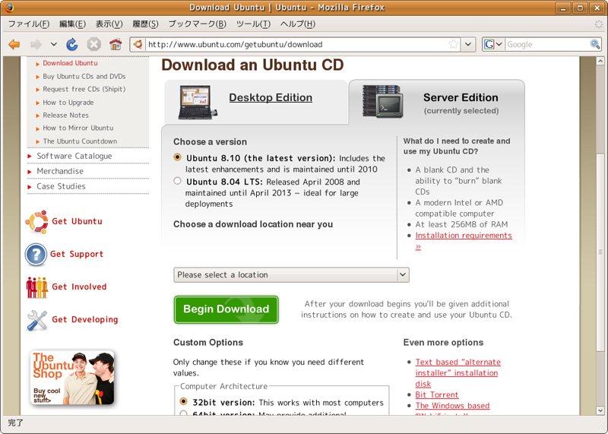This screenshot has width=608, height=434.
Task: Click the Back arrow button
Action: (14, 45)
